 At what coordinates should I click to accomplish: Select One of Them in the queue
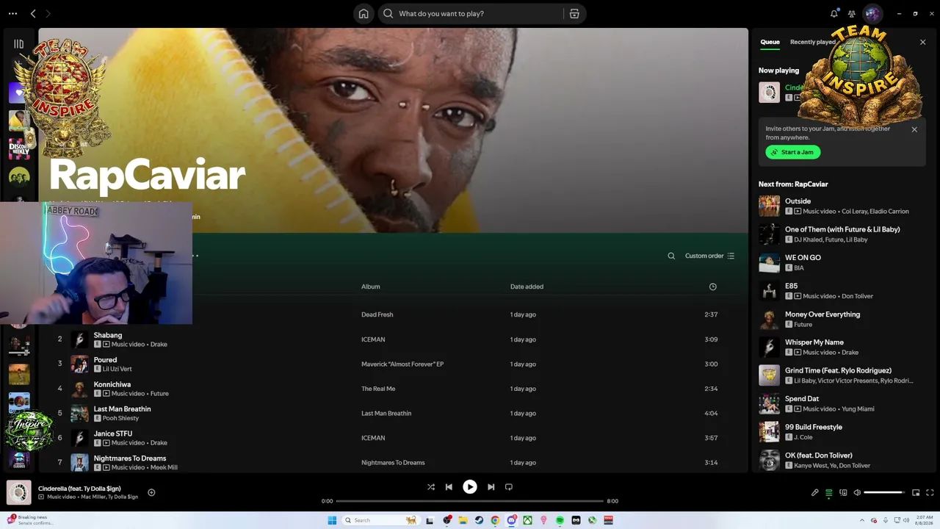[x=841, y=234]
